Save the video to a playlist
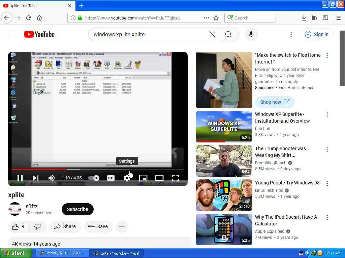The height and width of the screenshot is (258, 345). tap(98, 227)
